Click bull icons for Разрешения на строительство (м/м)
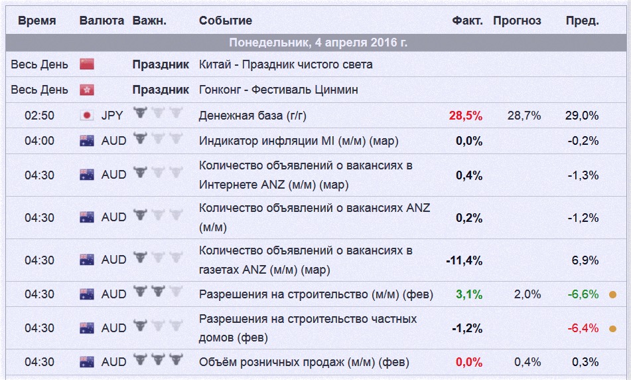This screenshot has height=380, width=631. 158,293
